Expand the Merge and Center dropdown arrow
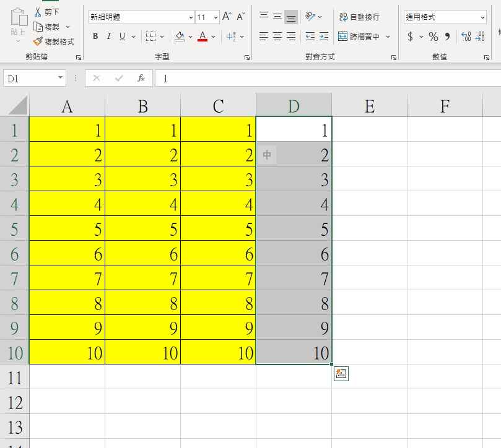Viewport: 501px width, 448px height. [388, 37]
